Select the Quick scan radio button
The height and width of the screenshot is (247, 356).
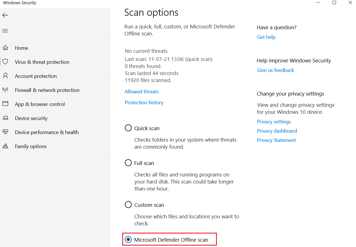click(x=128, y=128)
